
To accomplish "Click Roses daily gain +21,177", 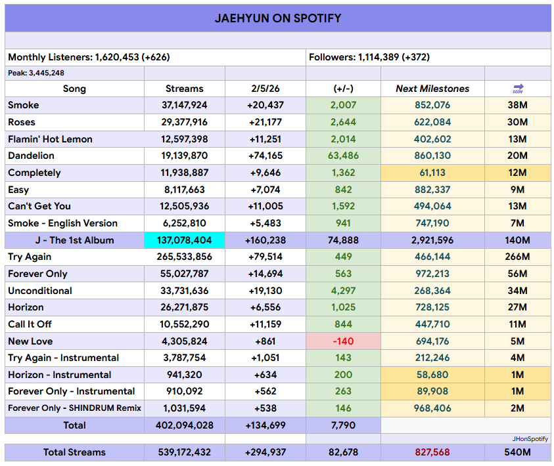I will coord(265,122).
